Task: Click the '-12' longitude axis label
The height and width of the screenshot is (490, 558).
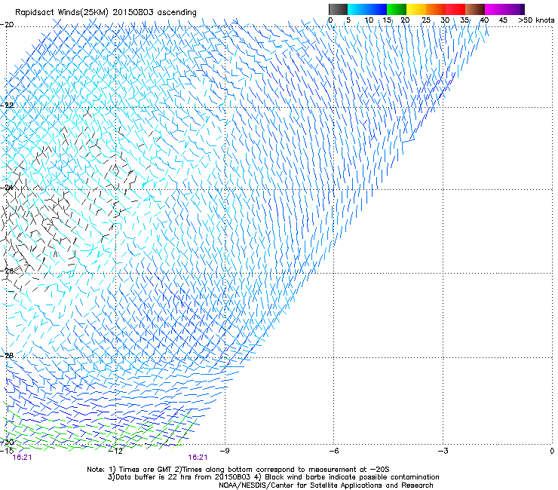Action: [x=115, y=451]
